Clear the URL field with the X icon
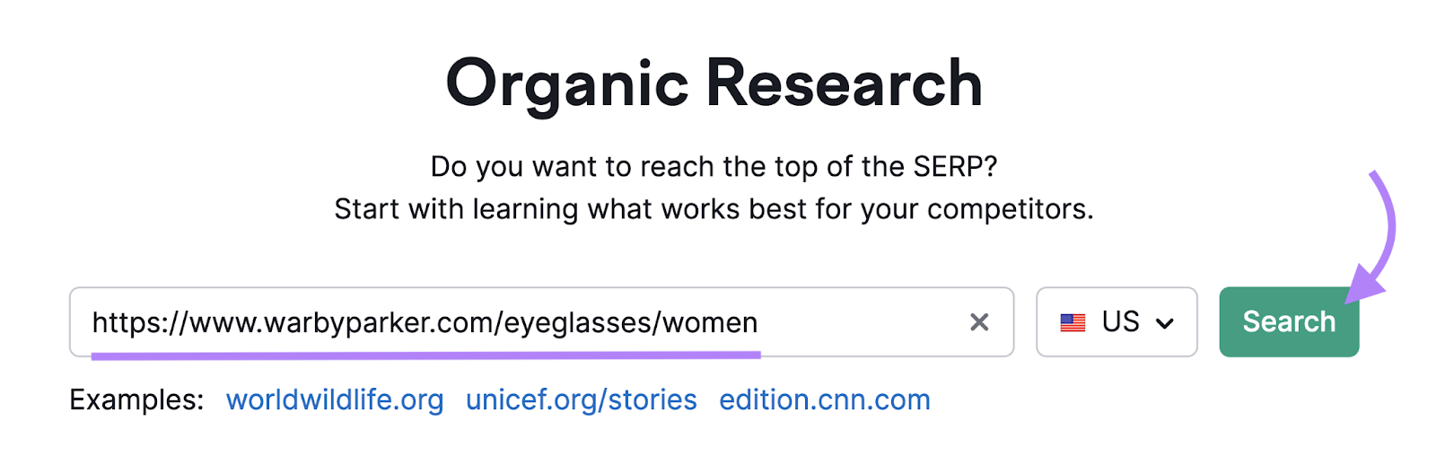This screenshot has height=474, width=1436. [979, 322]
